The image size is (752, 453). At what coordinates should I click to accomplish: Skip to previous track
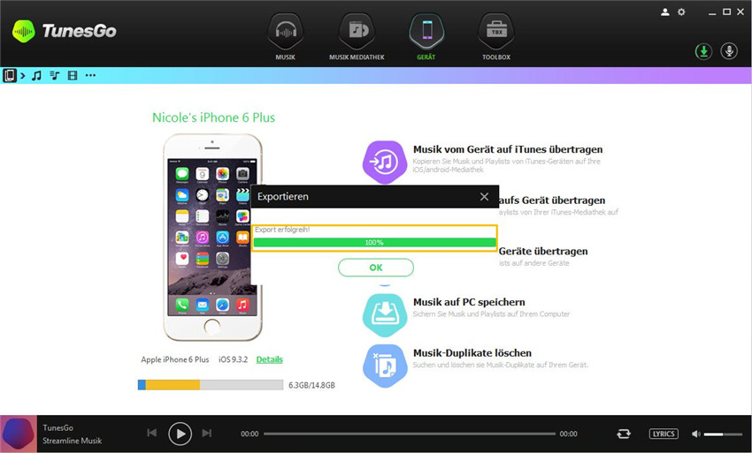(x=152, y=433)
